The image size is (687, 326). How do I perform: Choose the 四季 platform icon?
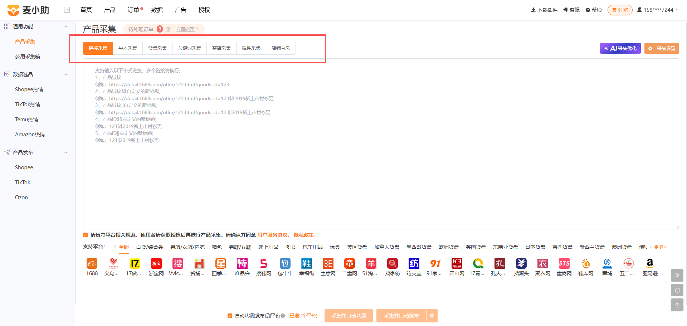[x=221, y=264]
